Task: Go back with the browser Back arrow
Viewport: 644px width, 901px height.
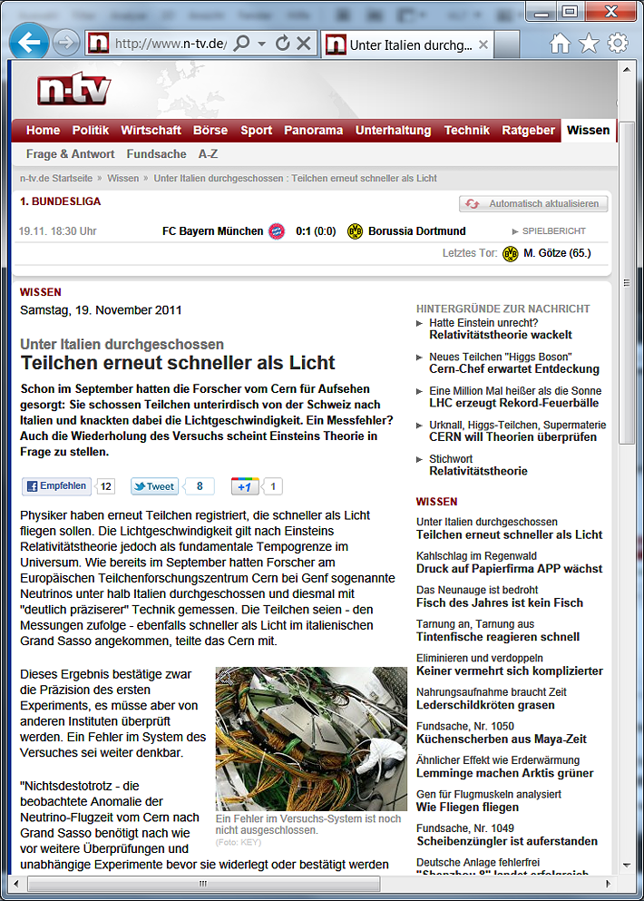Action: (29, 42)
